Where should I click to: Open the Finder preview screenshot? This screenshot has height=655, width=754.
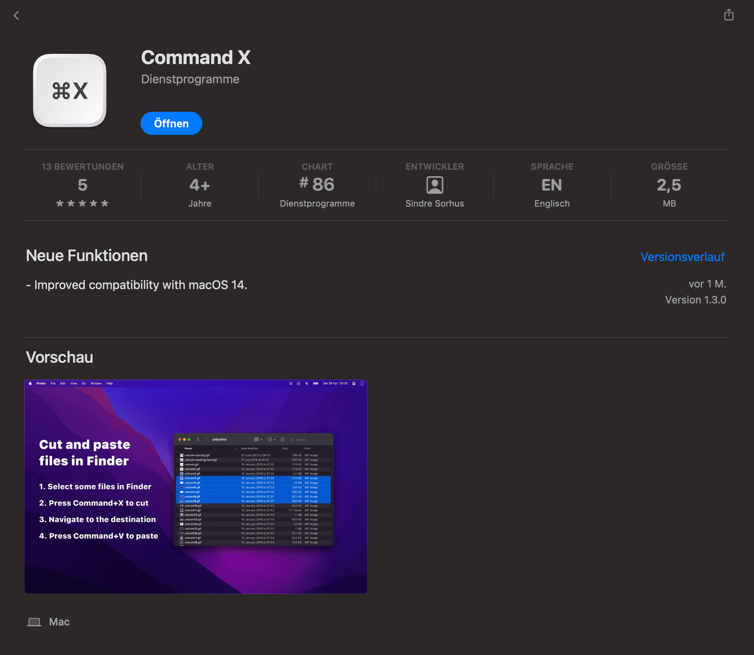click(x=196, y=486)
